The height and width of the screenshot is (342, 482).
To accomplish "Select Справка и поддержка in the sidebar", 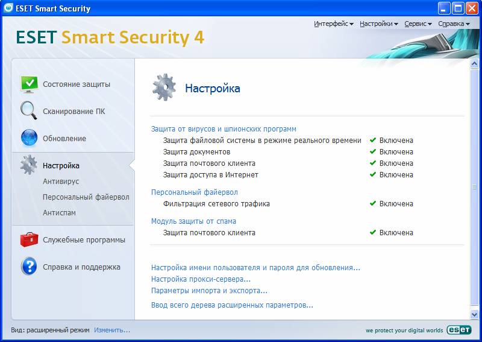I will pyautogui.click(x=81, y=267).
